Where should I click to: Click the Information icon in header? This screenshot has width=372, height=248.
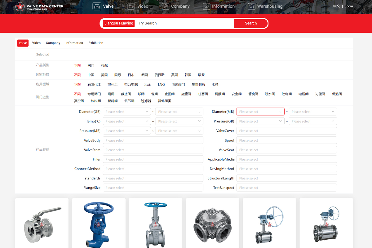(206, 6)
